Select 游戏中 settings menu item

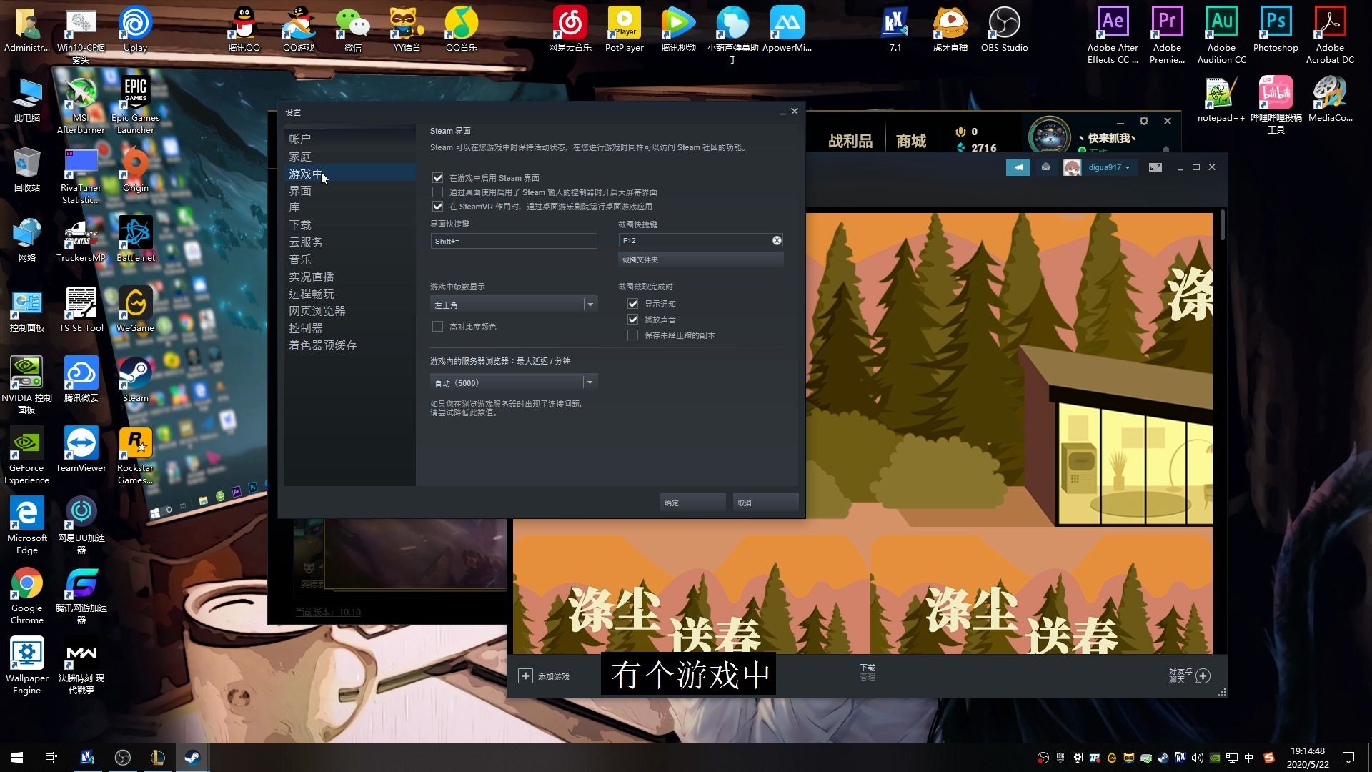(307, 174)
